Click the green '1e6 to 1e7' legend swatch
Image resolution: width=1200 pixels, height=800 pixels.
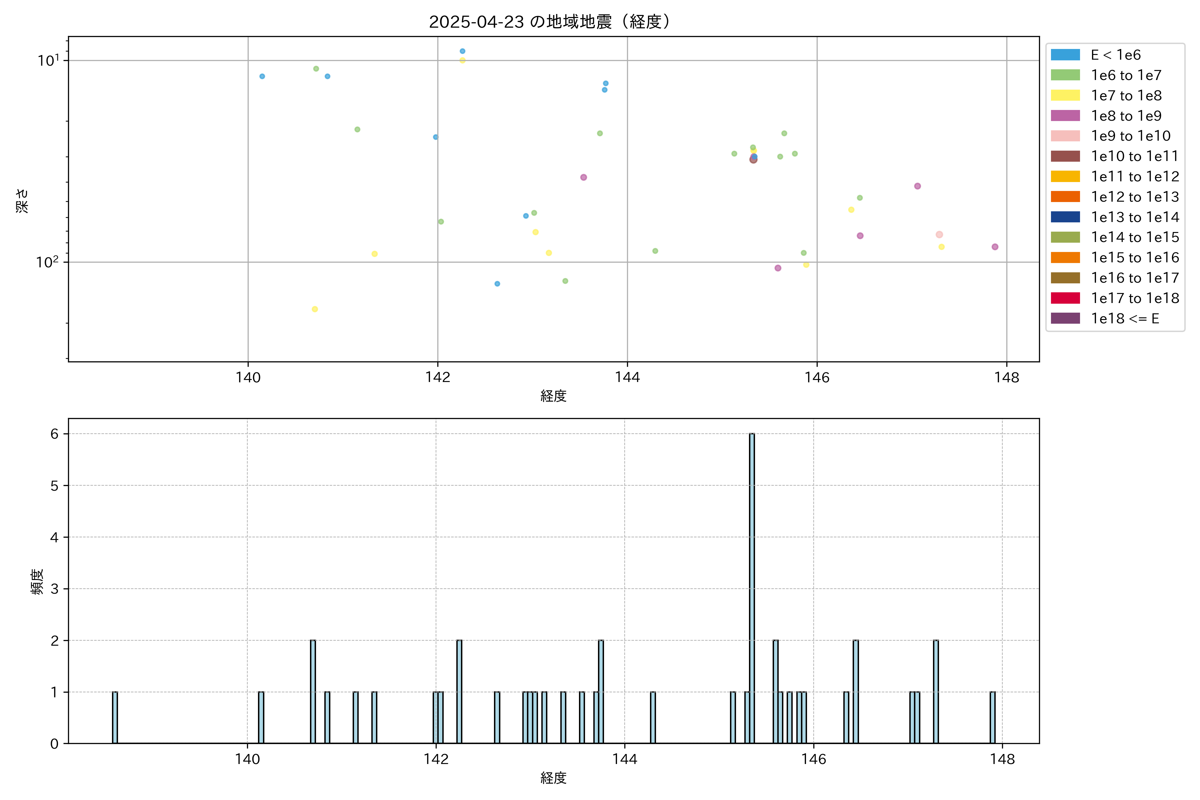1065,75
